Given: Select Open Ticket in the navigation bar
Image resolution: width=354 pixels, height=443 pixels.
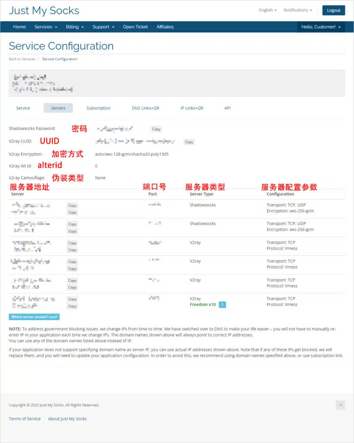Looking at the screenshot, I should click(135, 27).
